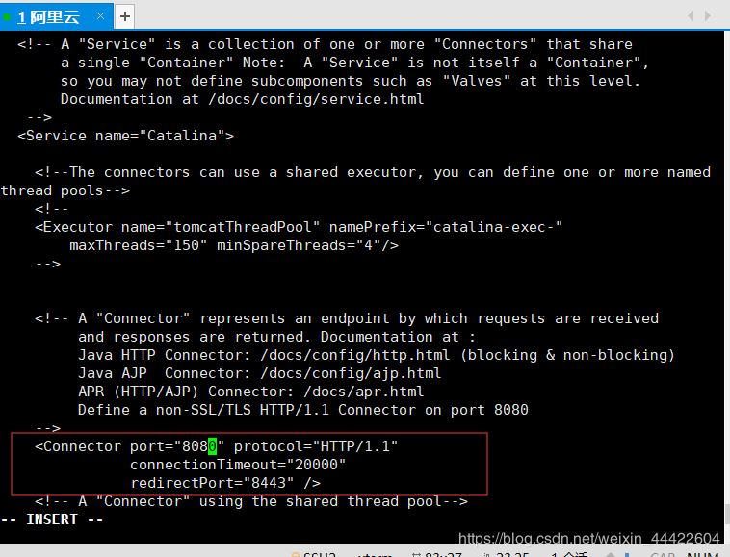Click the connectionTimeout="20000" line
The image size is (730, 557).
pos(238,465)
